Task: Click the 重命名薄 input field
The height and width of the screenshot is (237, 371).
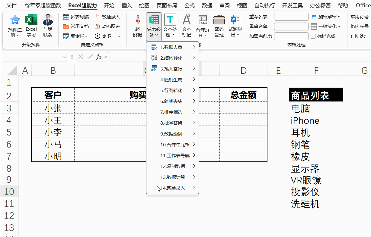Action: pos(291,27)
